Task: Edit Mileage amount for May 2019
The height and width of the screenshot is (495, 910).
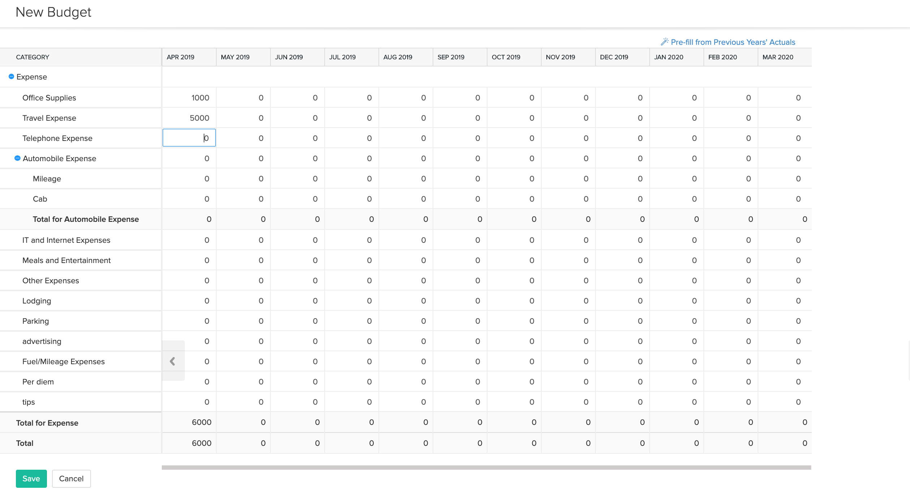Action: click(x=243, y=179)
